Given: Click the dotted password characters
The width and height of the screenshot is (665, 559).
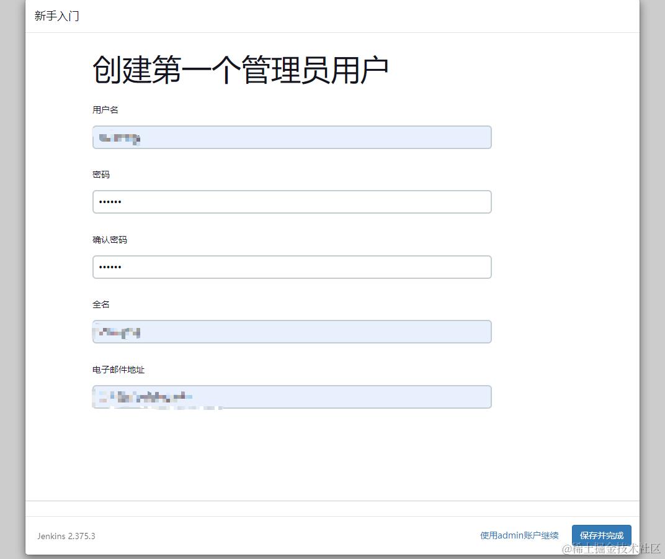Looking at the screenshot, I should 112,201.
